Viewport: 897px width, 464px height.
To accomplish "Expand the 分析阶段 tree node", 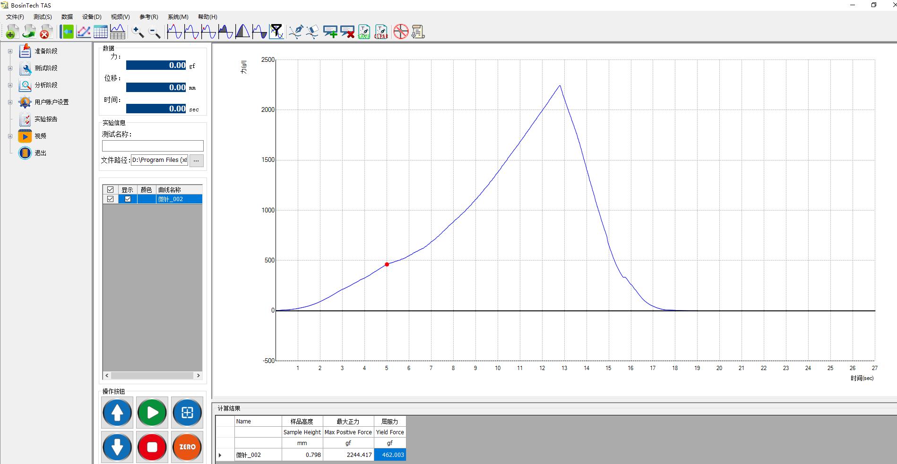I will point(10,85).
